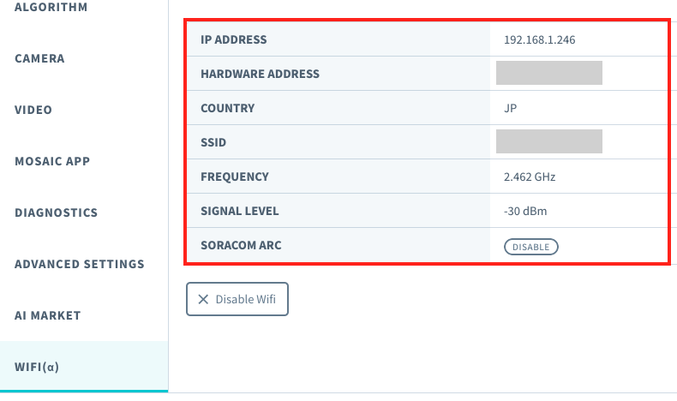The width and height of the screenshot is (677, 401).
Task: Switch to the CAMERA section
Action: [x=39, y=58]
